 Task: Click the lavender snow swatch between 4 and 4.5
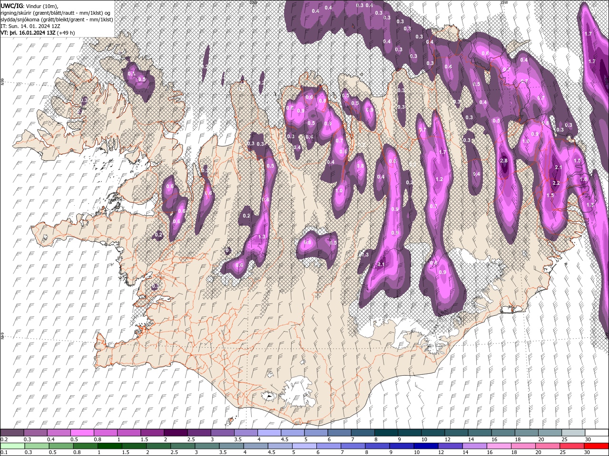269,433
